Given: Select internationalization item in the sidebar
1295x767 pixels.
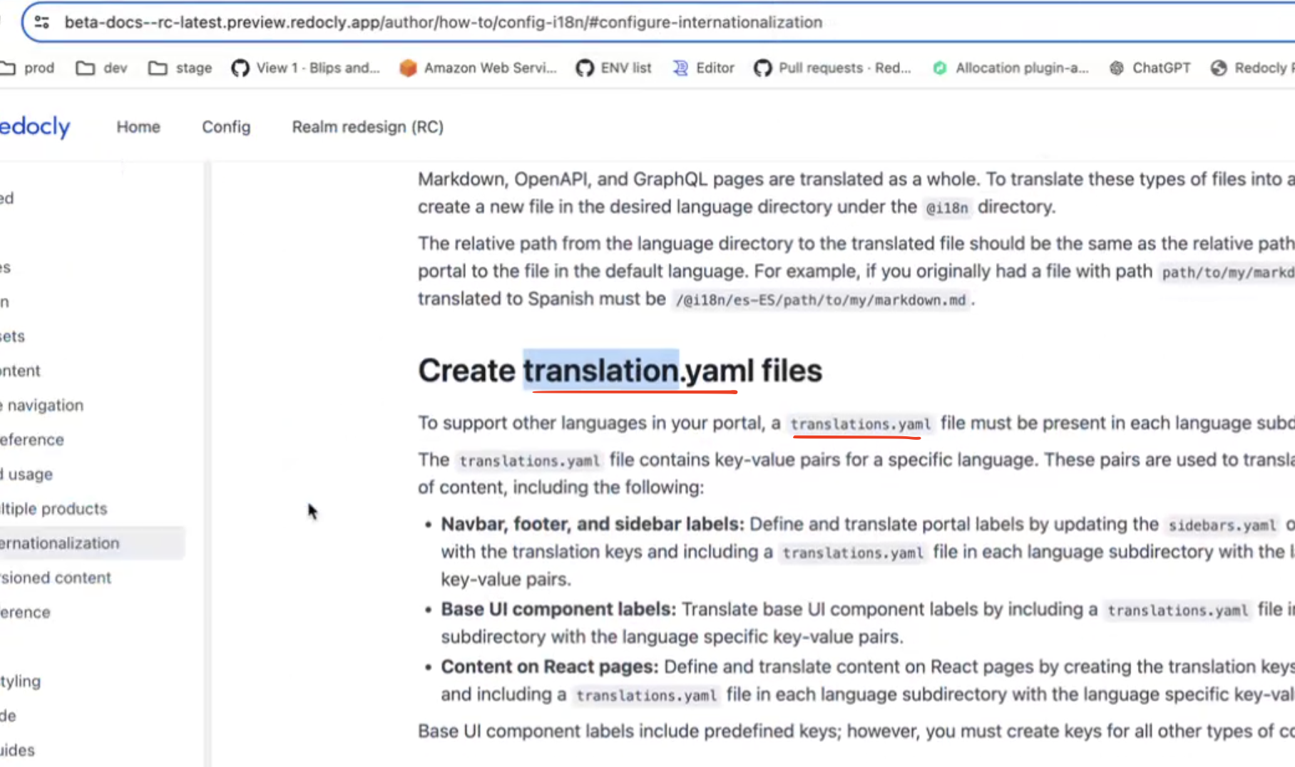Looking at the screenshot, I should [x=60, y=543].
